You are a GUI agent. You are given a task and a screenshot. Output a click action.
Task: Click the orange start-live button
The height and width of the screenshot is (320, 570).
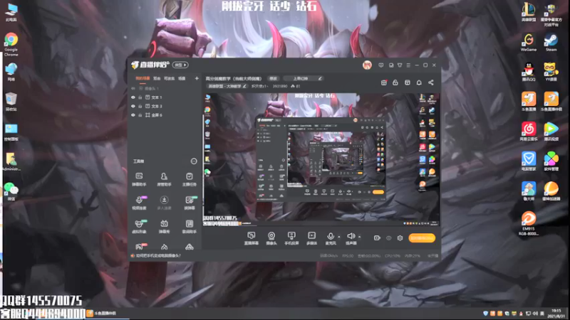tap(422, 238)
